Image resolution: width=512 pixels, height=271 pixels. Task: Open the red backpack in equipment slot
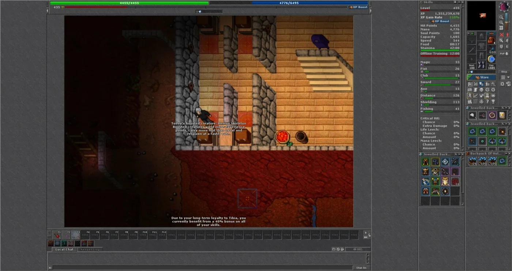tap(492, 40)
